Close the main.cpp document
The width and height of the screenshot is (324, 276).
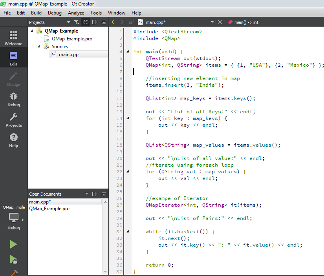pyautogui.click(x=220, y=22)
